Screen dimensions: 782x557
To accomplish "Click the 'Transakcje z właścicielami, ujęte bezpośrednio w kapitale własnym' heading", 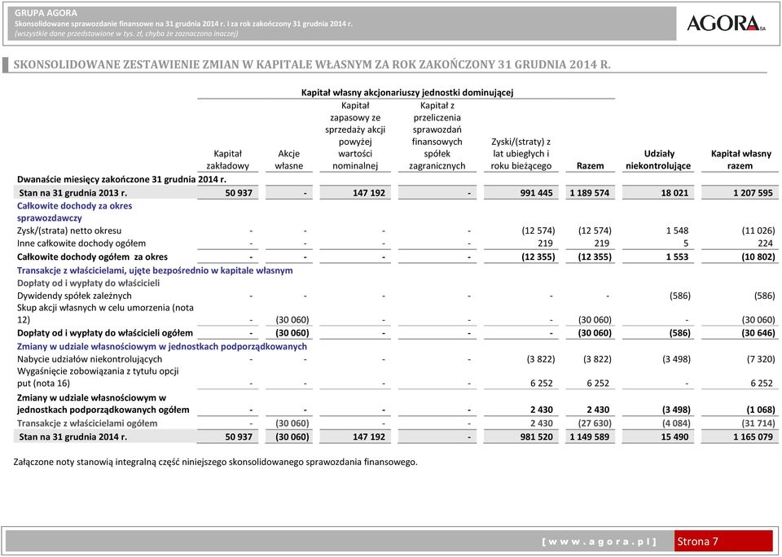I will coord(155,270).
